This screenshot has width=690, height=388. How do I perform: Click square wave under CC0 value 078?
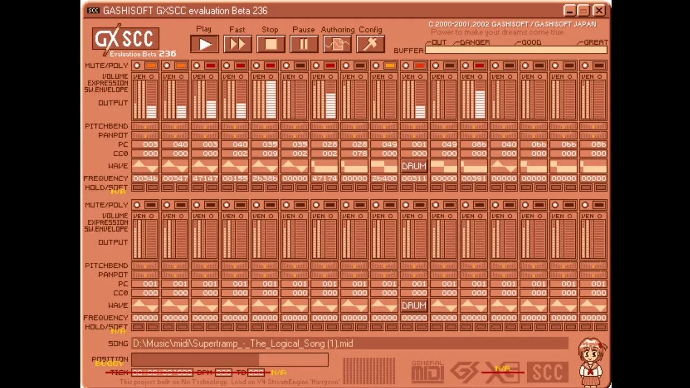354,166
